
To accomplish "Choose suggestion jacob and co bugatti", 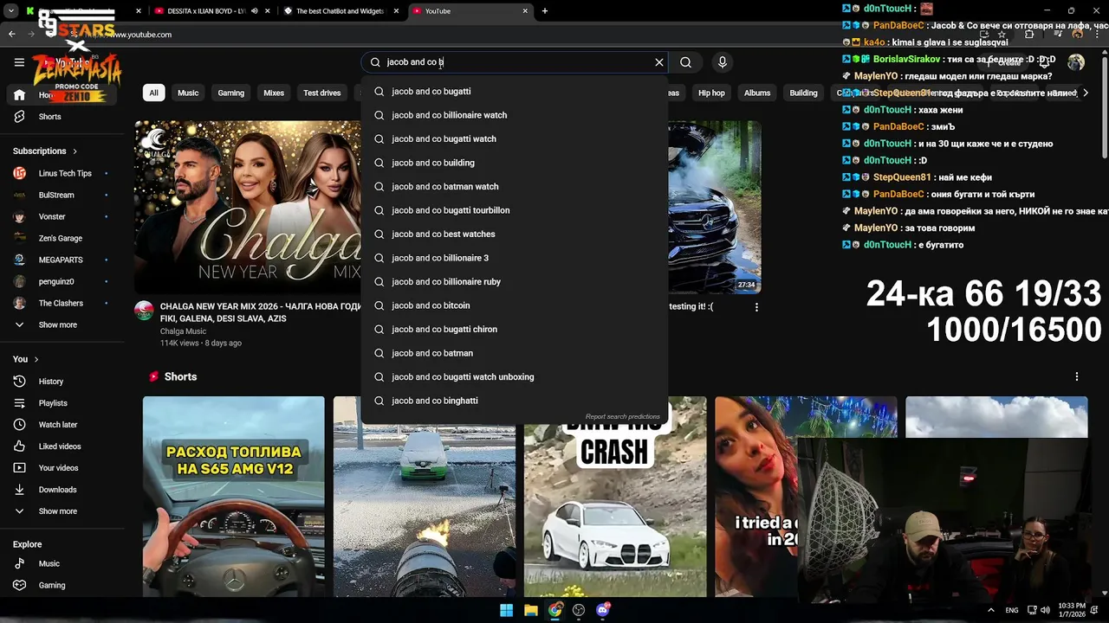I will [515, 92].
